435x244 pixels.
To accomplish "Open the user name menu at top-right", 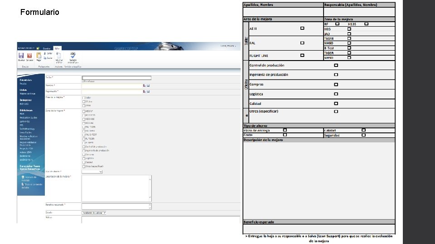I will [228, 46].
